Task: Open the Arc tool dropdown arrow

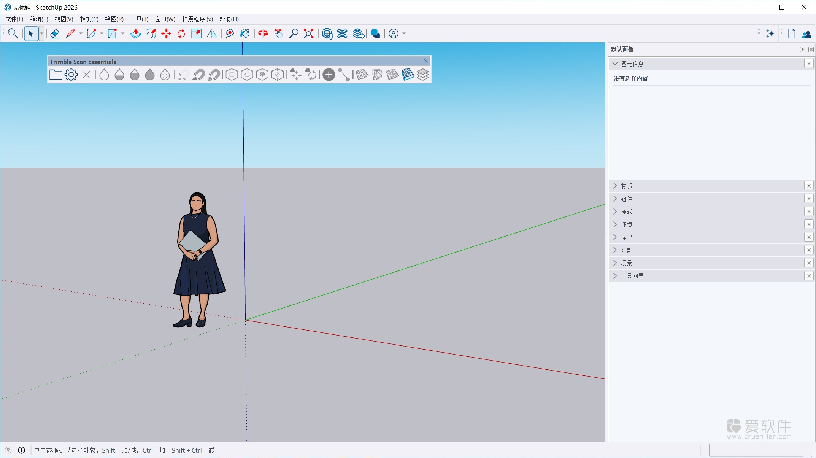Action: (102, 33)
